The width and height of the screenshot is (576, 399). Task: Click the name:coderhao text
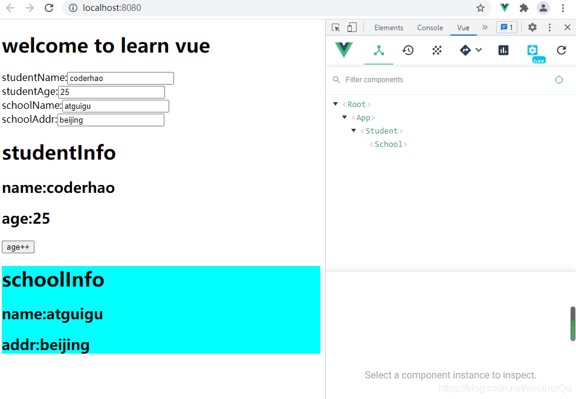(x=59, y=188)
